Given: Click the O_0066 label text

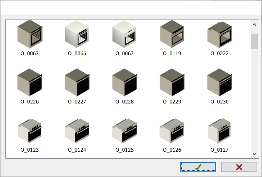Looking at the screenshot, I should [77, 54].
